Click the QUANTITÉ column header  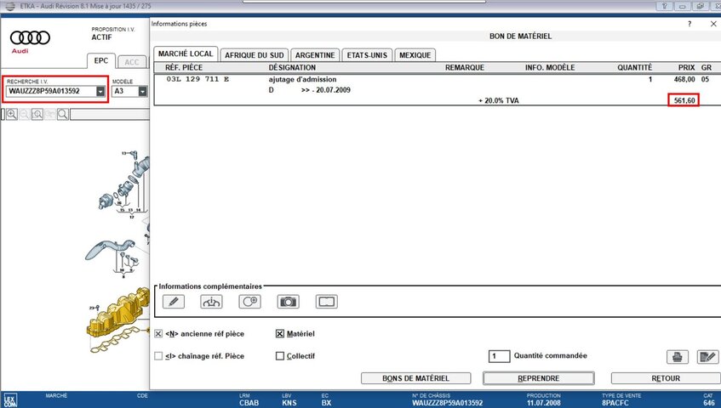click(634, 67)
